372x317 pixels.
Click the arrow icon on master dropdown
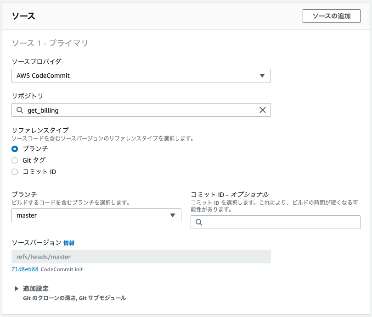click(173, 215)
